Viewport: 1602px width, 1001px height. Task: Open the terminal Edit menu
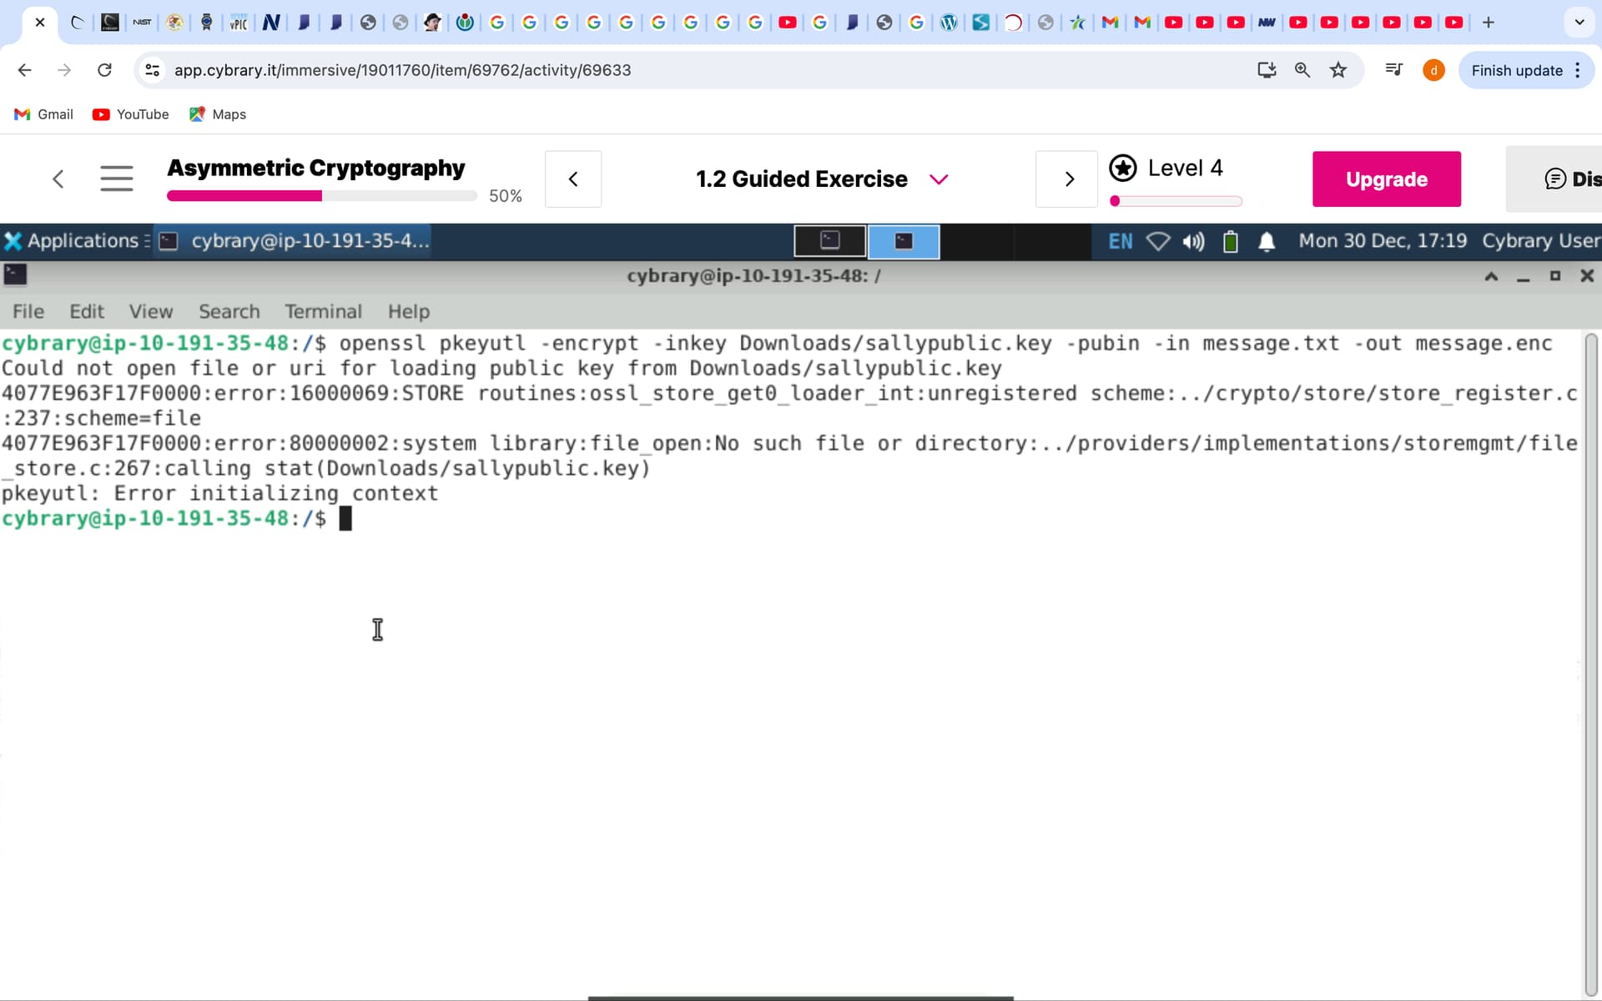pyautogui.click(x=87, y=311)
